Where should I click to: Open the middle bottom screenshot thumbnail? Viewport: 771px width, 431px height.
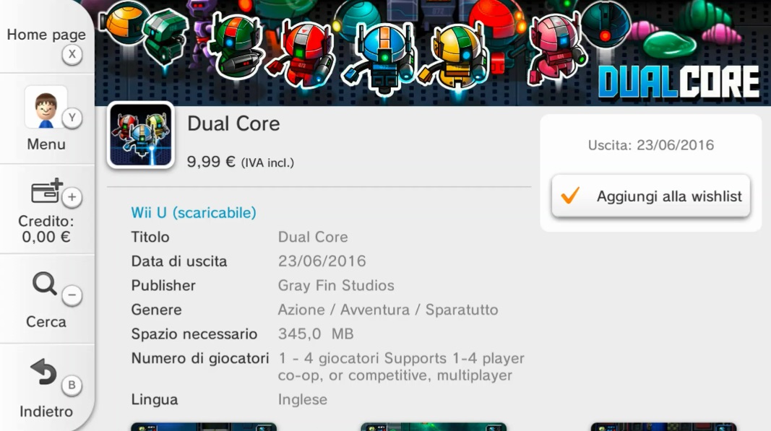click(434, 427)
